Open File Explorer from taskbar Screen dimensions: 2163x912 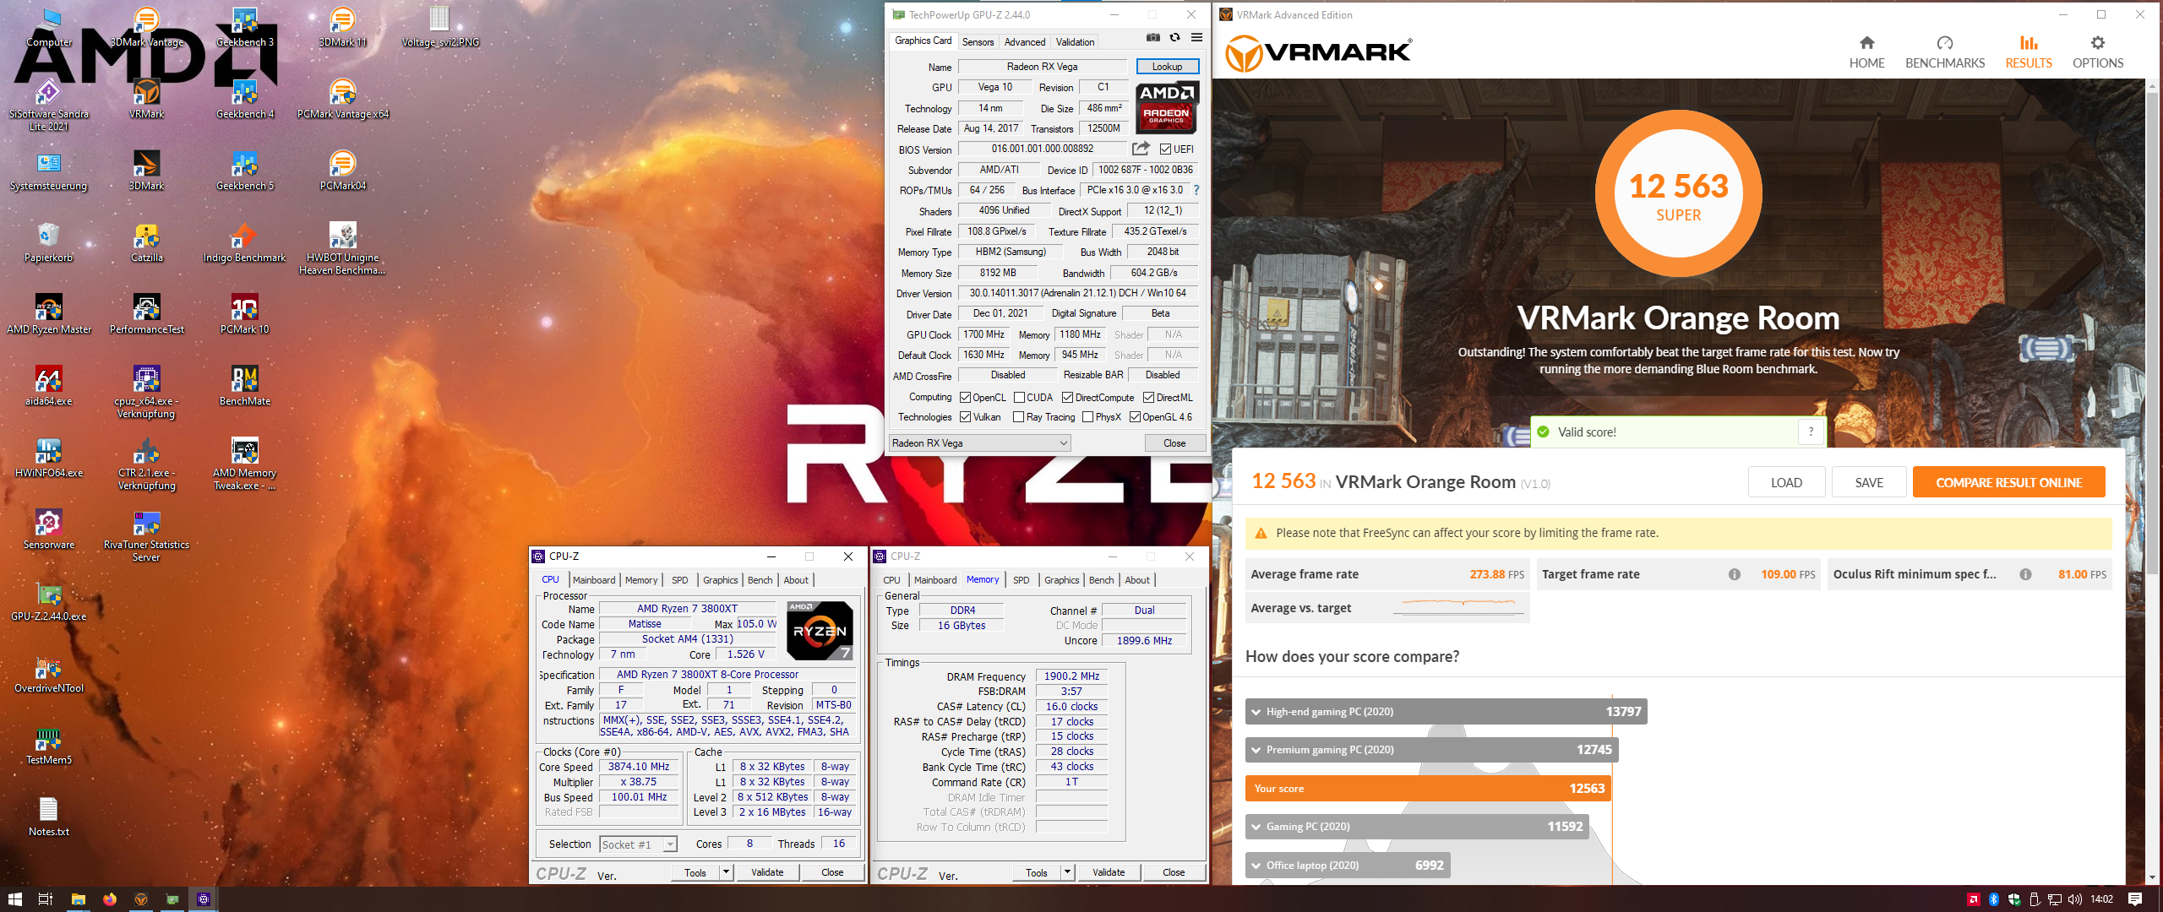pos(78,899)
